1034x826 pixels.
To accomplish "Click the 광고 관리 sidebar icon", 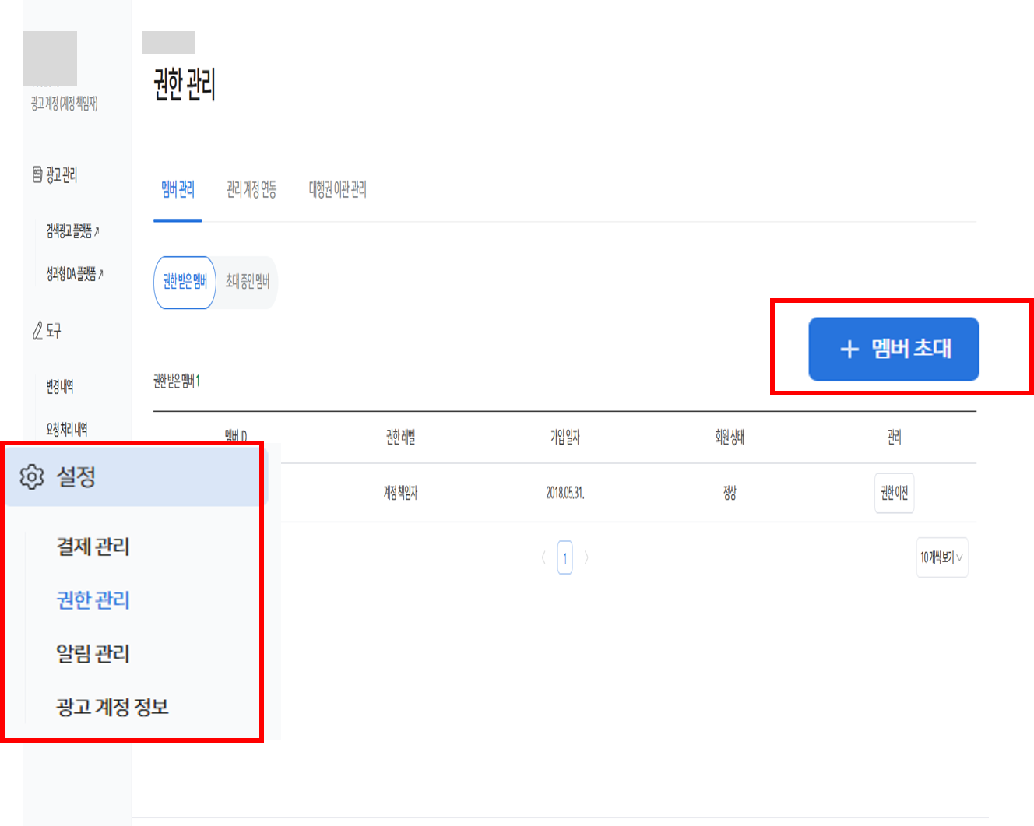I will click(x=37, y=174).
